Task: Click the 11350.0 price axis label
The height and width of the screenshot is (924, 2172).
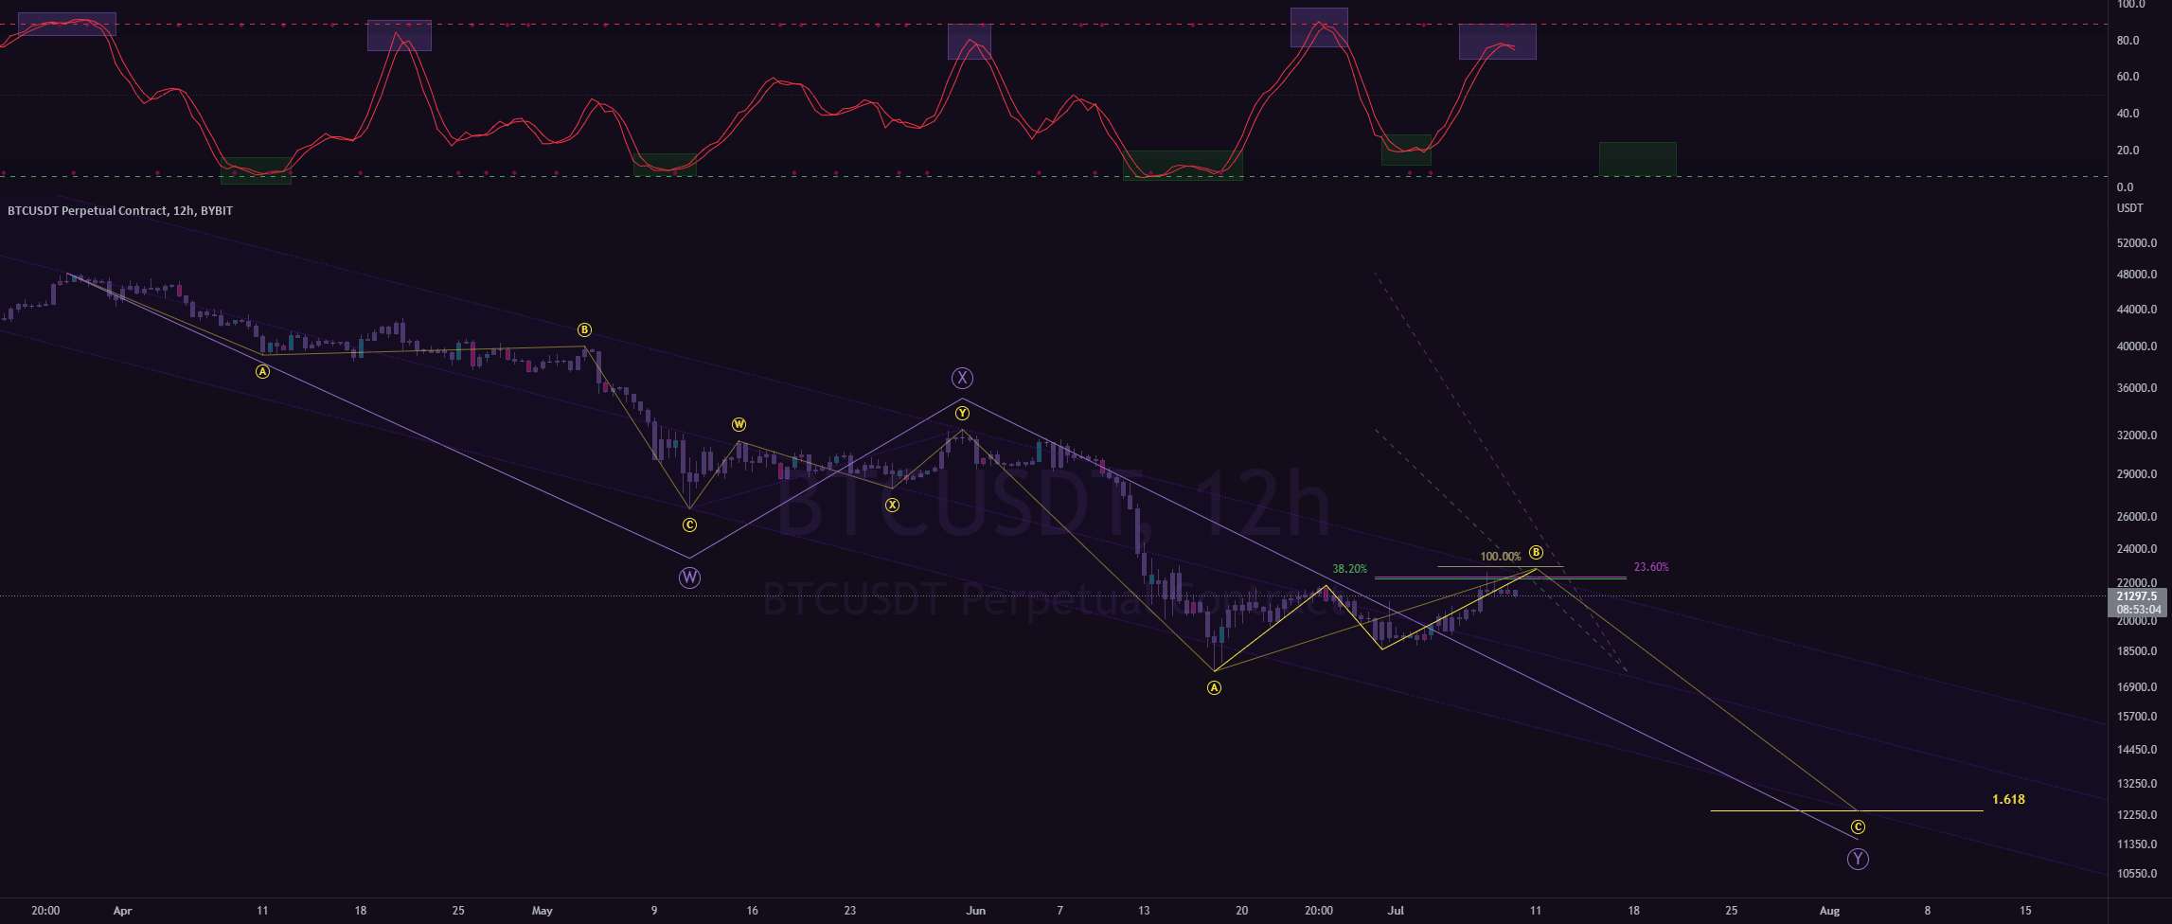Action: pyautogui.click(x=2135, y=844)
